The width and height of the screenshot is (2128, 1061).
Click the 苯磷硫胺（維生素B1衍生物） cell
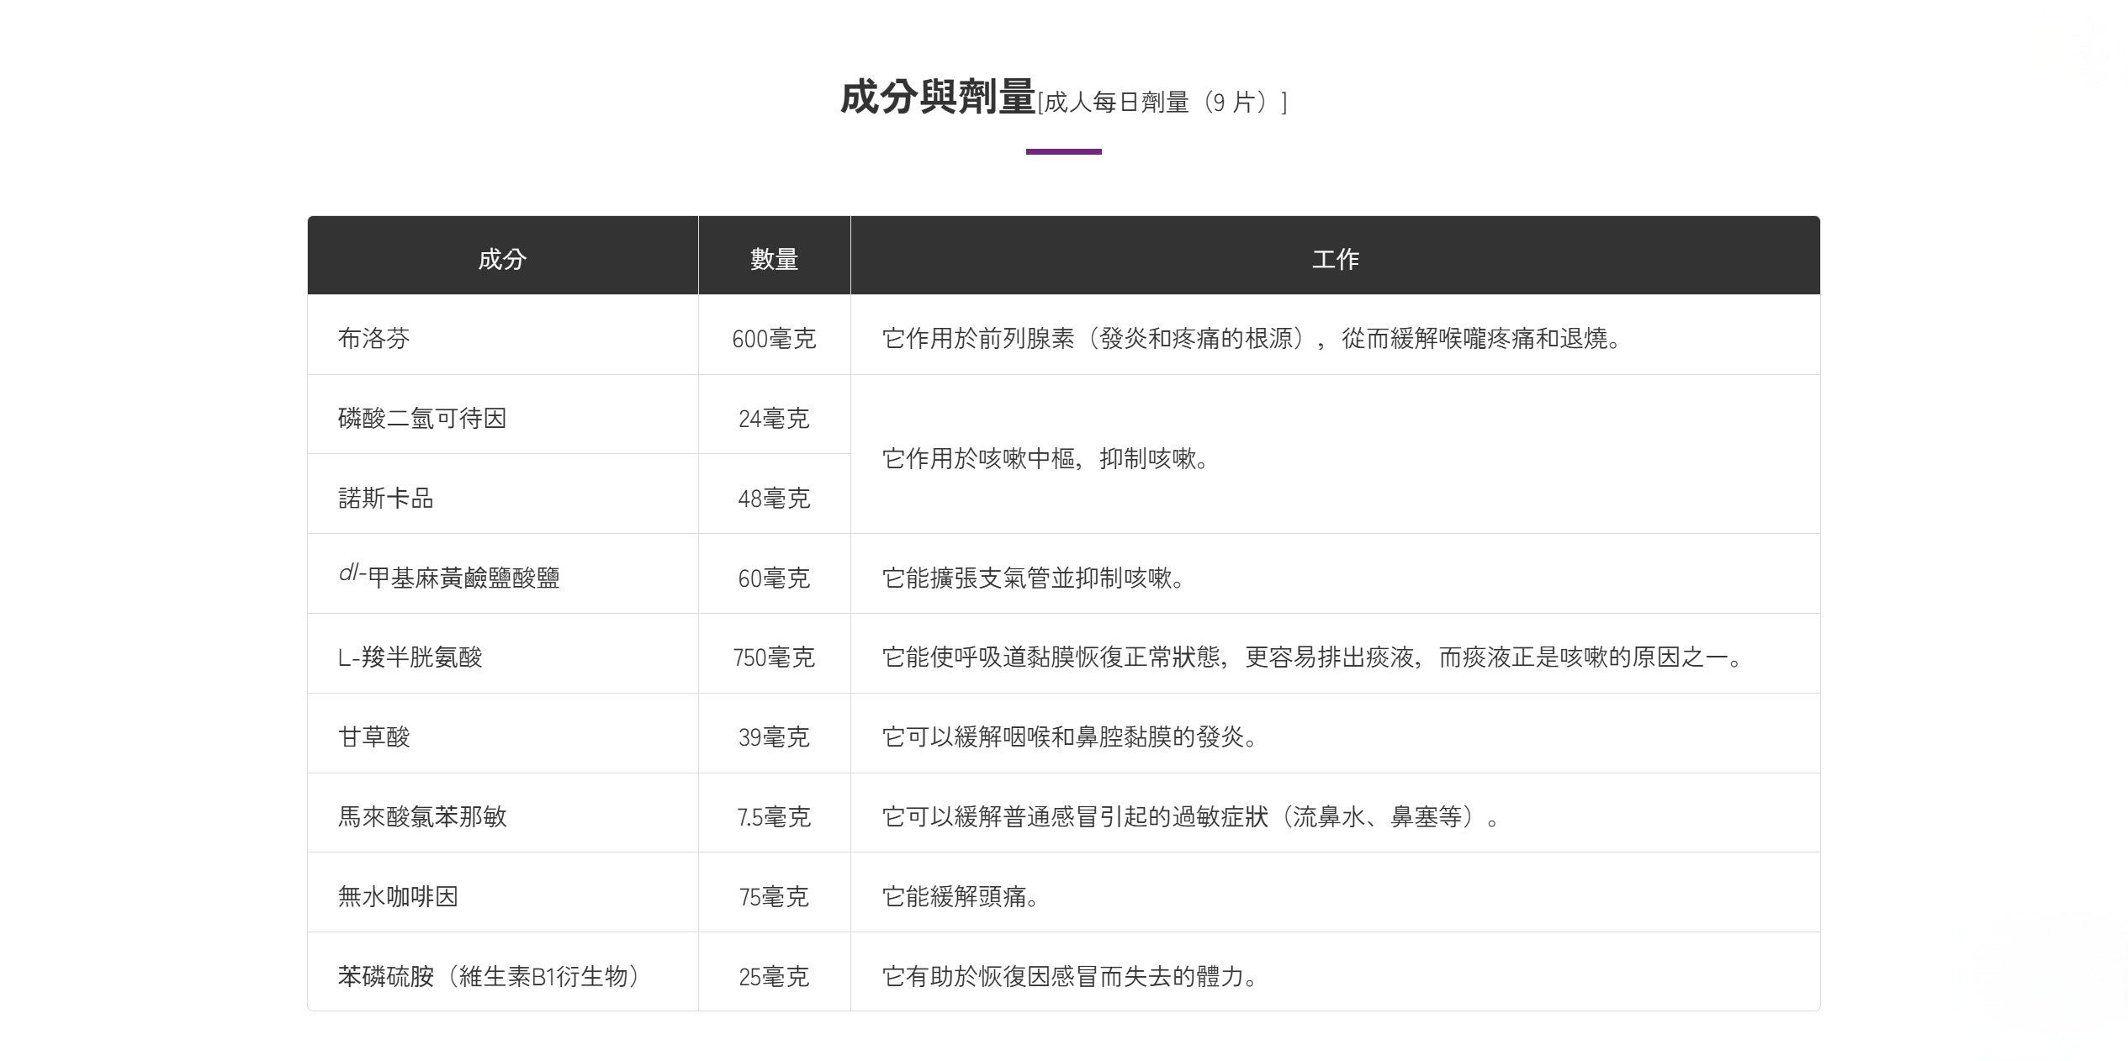click(490, 976)
